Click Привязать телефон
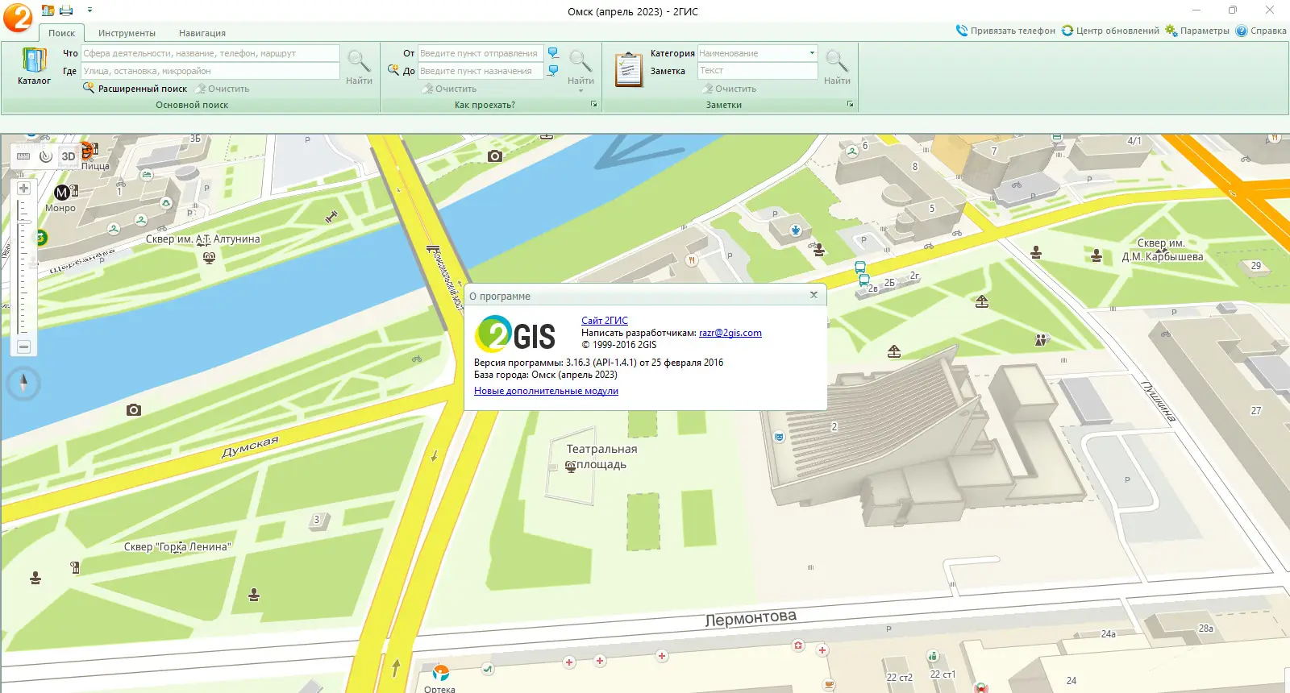1290x693 pixels. [x=1005, y=31]
